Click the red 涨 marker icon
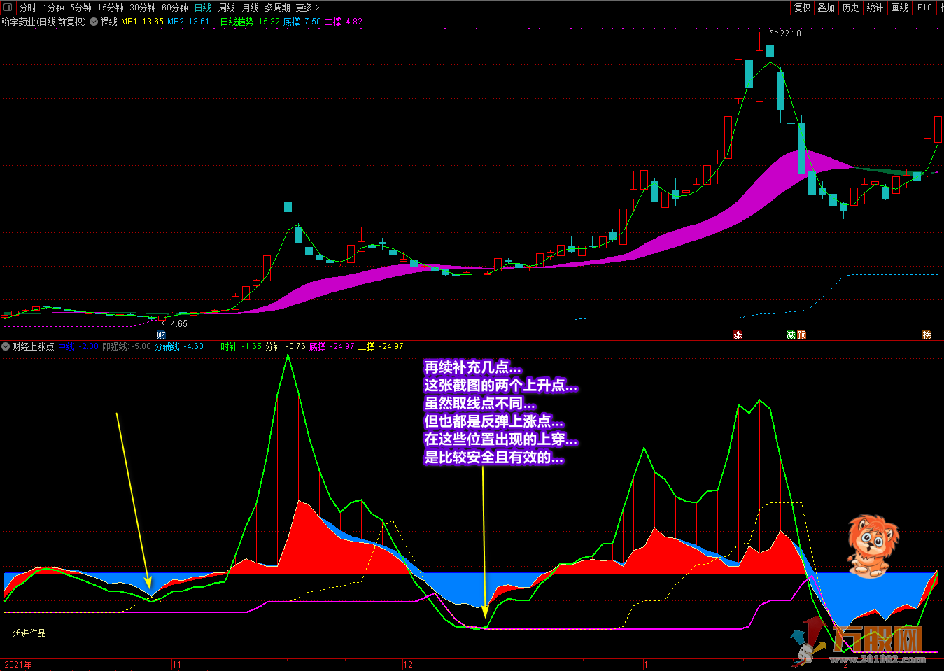Viewport: 944px width, 671px height. tap(738, 335)
